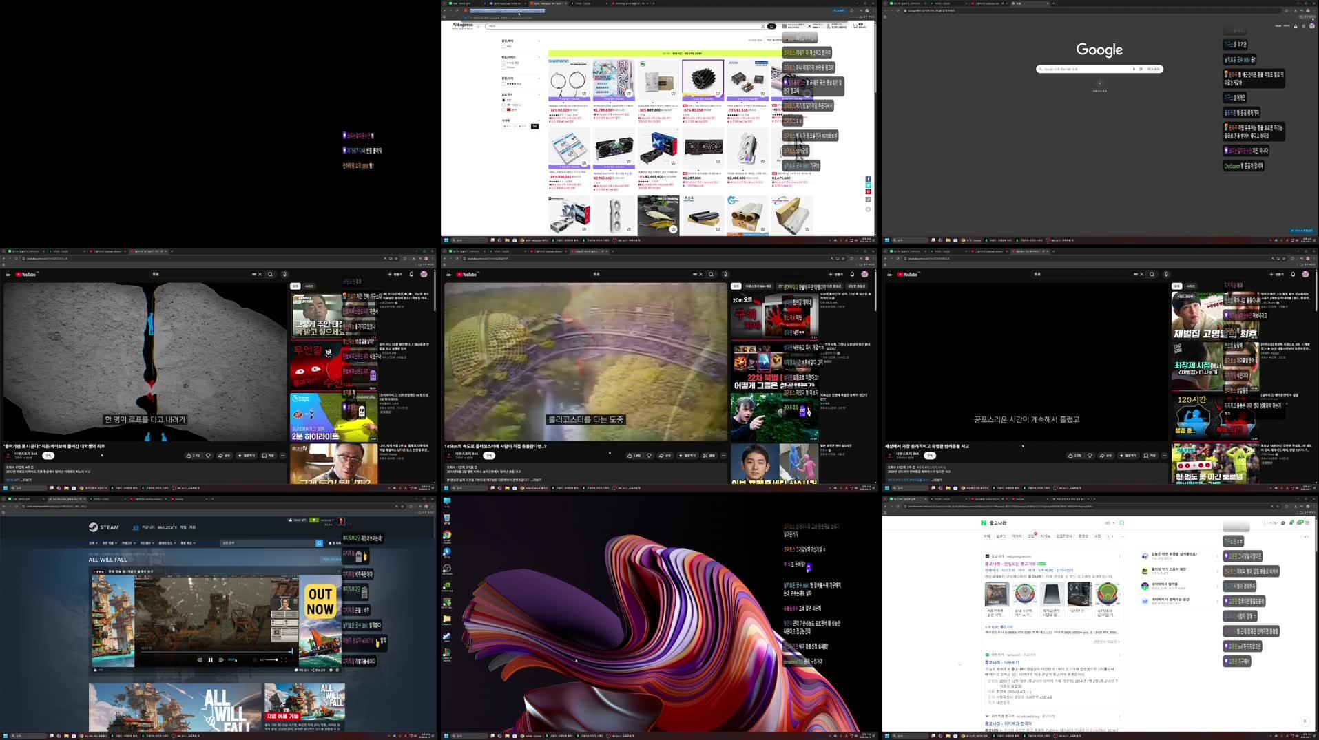This screenshot has width=1319, height=740.
Task: Select the first shipping-origin radio button on AliExpress
Action: (x=503, y=101)
